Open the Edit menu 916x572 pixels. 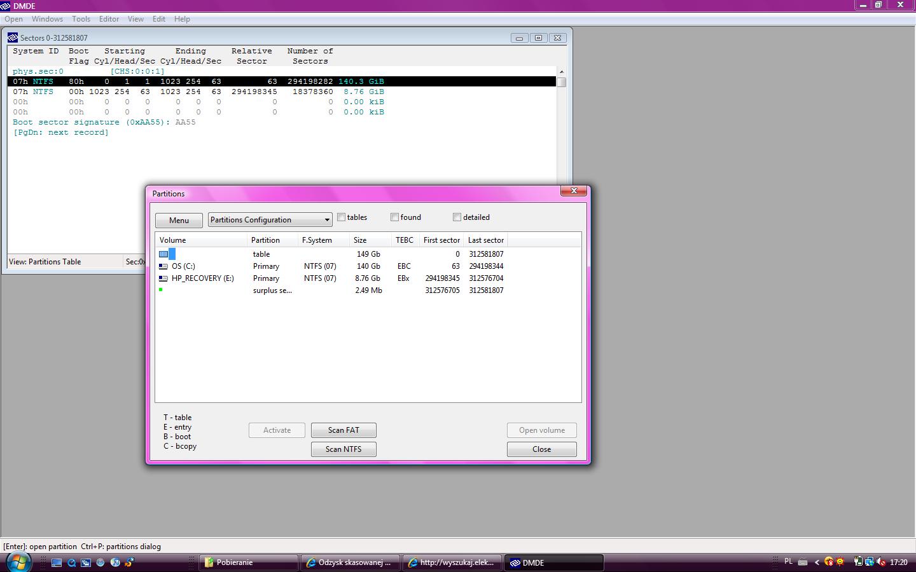(x=159, y=19)
